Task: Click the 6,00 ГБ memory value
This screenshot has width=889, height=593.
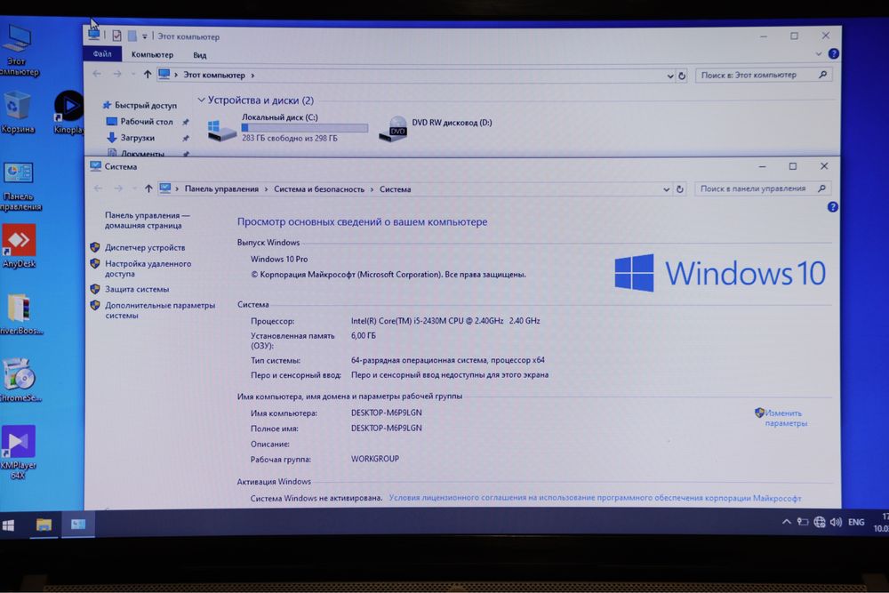Action: point(363,335)
